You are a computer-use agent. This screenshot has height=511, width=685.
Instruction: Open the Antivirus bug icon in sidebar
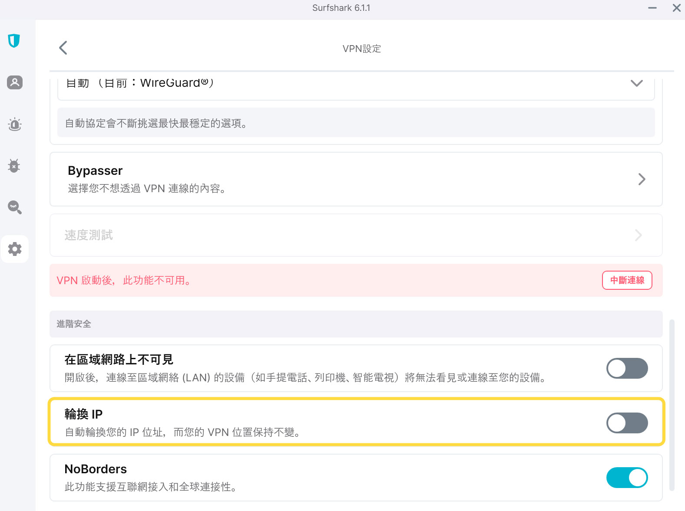click(x=14, y=166)
